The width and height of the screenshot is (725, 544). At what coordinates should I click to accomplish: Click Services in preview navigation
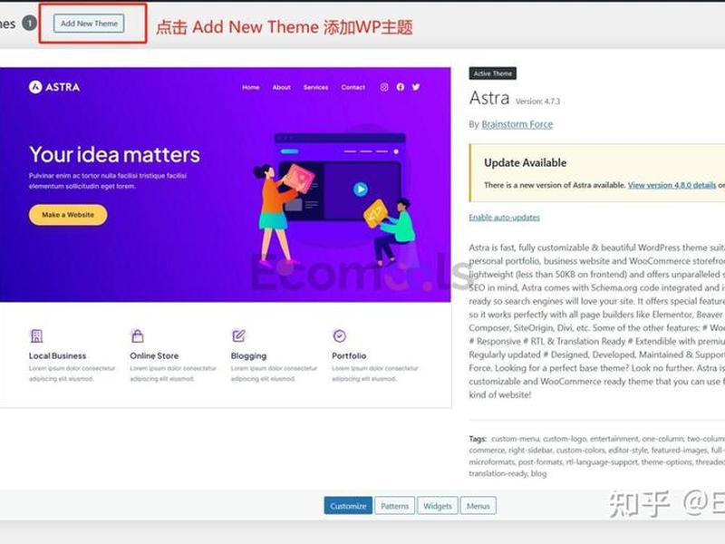click(315, 87)
